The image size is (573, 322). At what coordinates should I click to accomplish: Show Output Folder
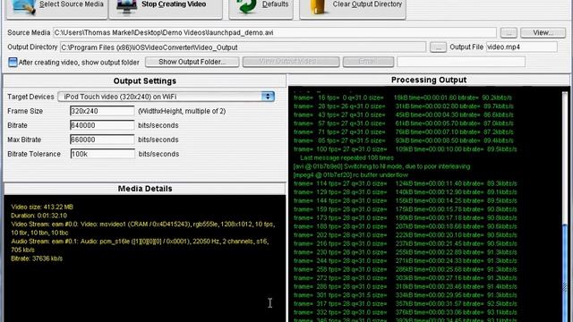coord(192,62)
